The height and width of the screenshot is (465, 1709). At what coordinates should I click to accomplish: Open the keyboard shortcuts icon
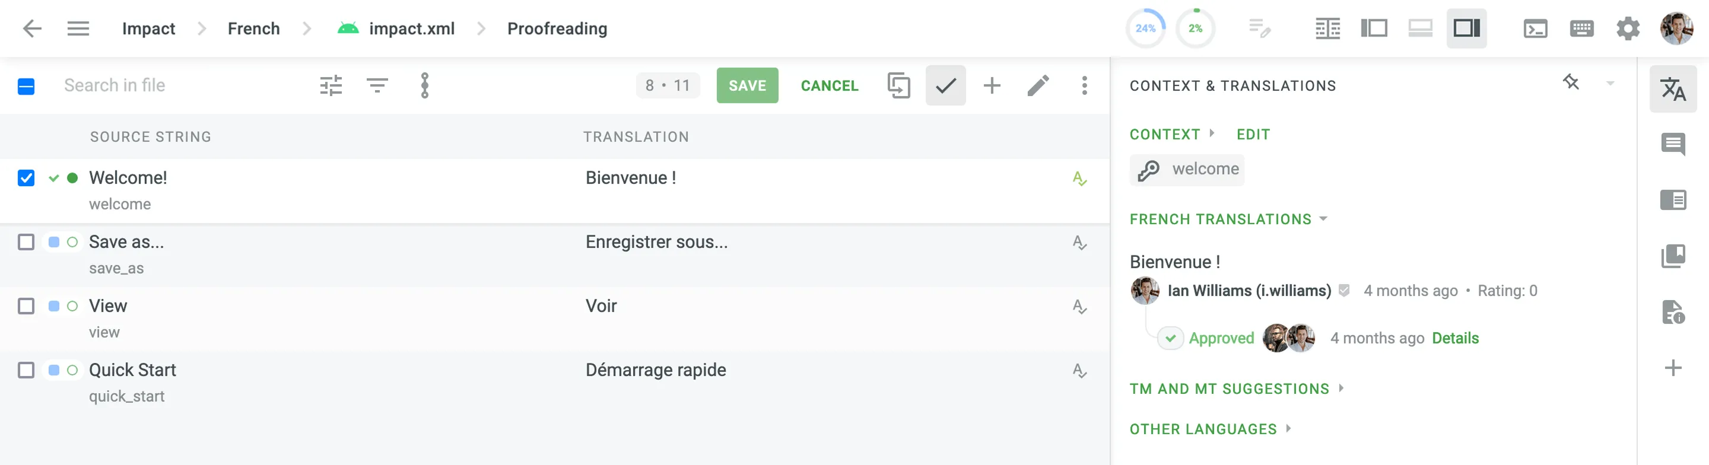tap(1581, 28)
